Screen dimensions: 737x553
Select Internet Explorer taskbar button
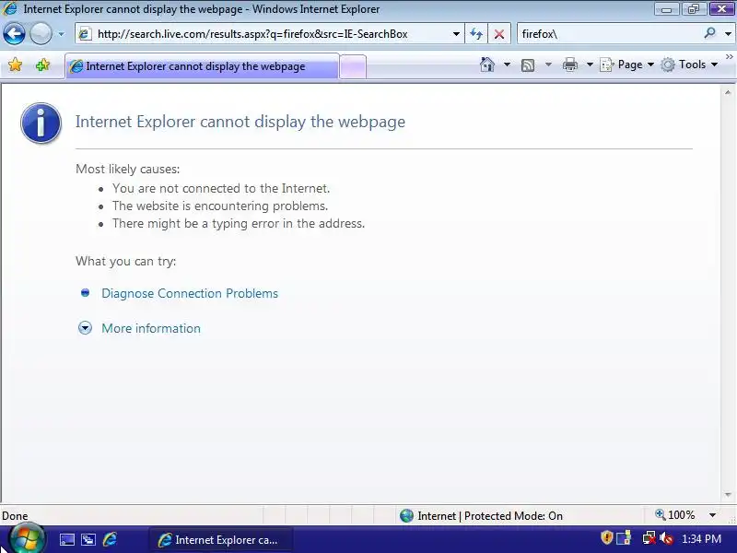click(x=220, y=540)
